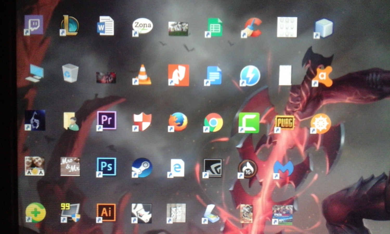Launch the flame 16 burning studio shortcut
The image size is (390, 234).
247,169
